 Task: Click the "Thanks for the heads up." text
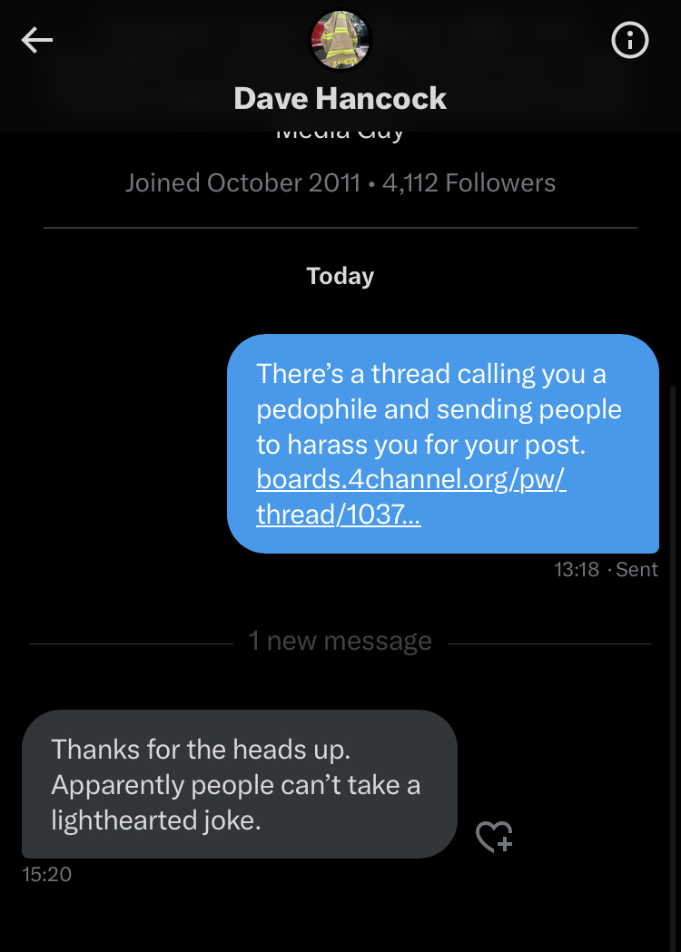[x=201, y=750]
